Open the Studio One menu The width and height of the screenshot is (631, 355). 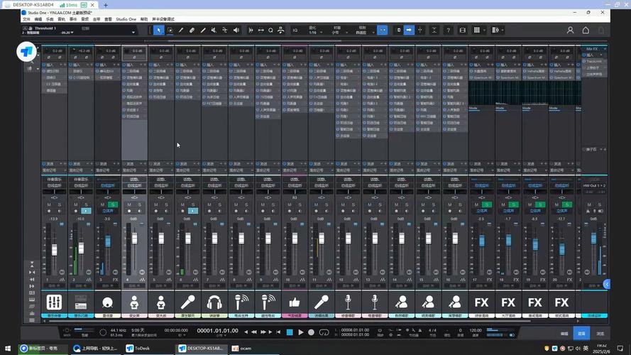(x=126, y=19)
